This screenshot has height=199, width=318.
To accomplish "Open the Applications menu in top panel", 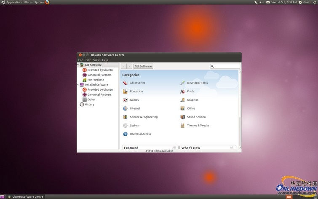I will pyautogui.click(x=14, y=2).
